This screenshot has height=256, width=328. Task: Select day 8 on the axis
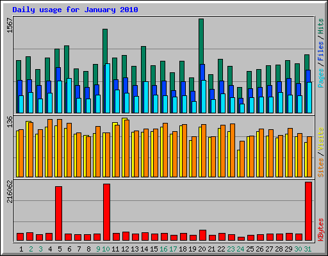88,249
